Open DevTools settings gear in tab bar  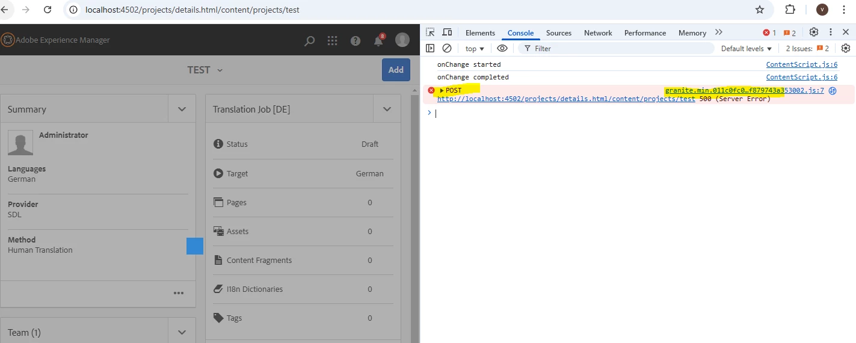pyautogui.click(x=814, y=32)
